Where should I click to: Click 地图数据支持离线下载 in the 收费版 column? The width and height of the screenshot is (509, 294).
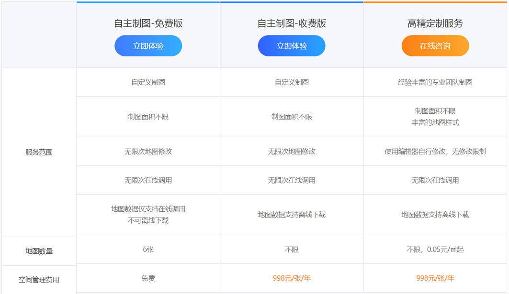(292, 215)
